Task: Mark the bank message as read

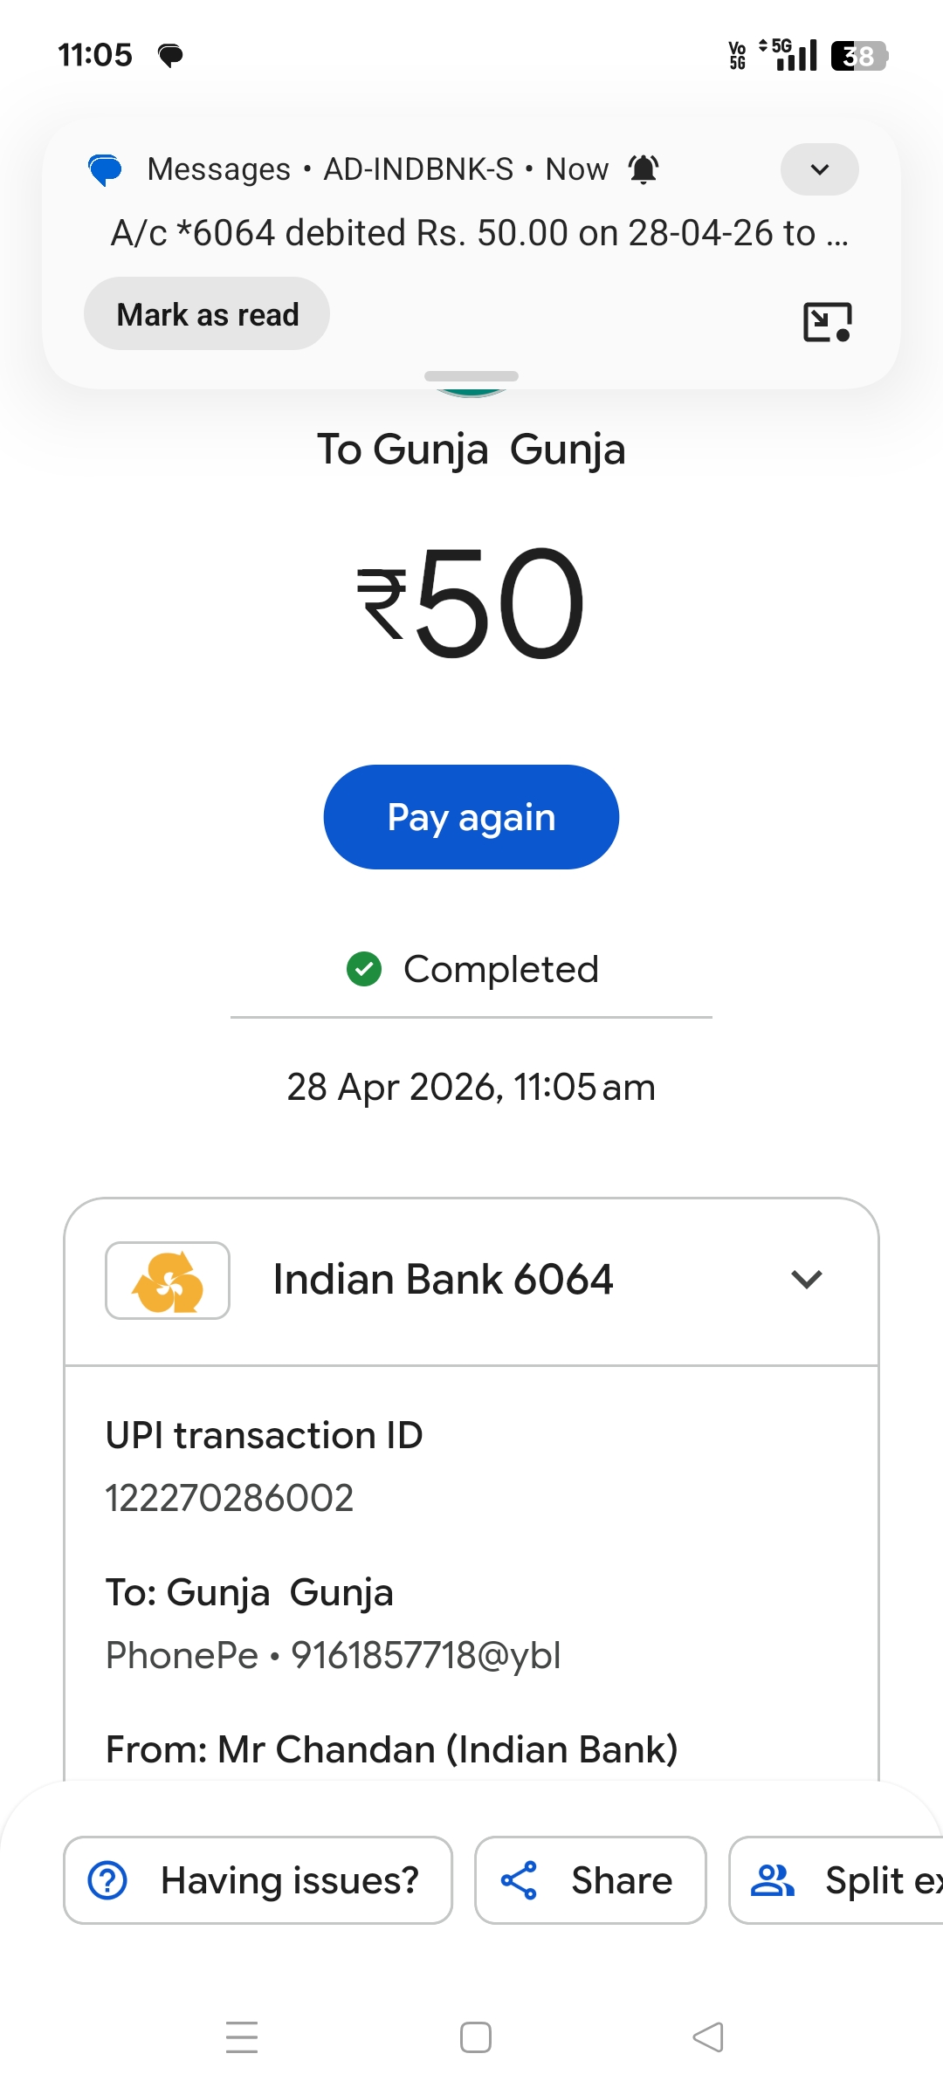Action: click(207, 314)
